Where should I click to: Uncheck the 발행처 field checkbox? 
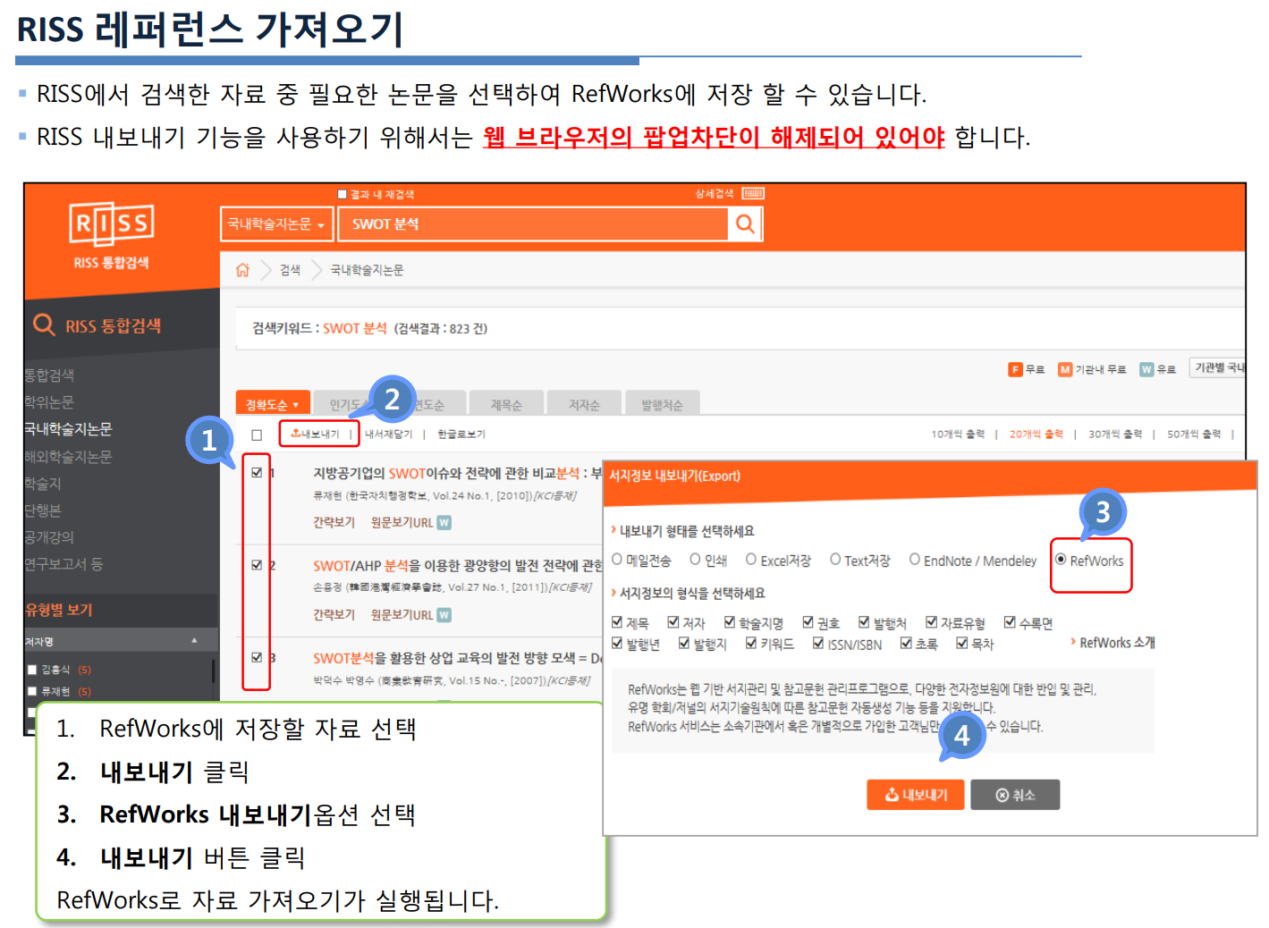click(x=865, y=622)
